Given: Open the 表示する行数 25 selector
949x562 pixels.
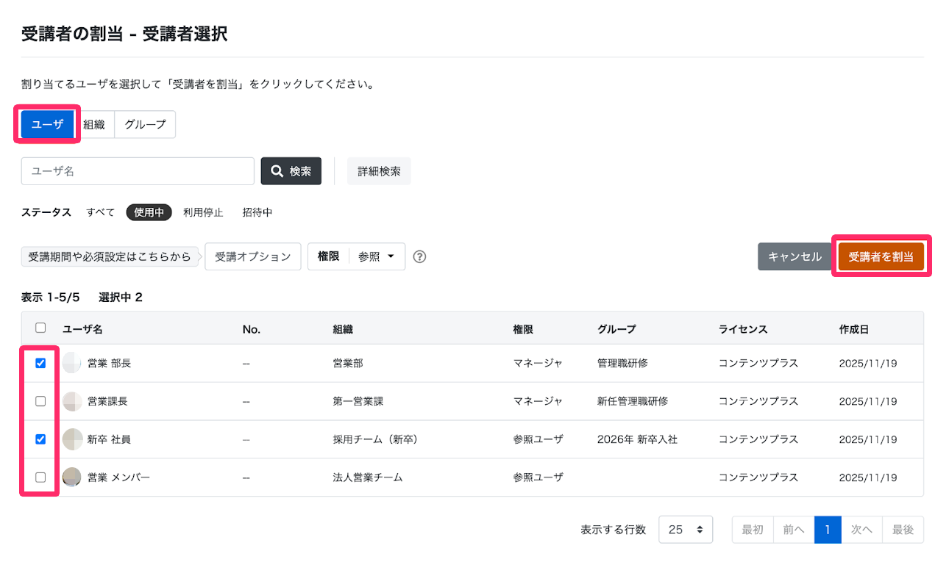Looking at the screenshot, I should point(686,529).
